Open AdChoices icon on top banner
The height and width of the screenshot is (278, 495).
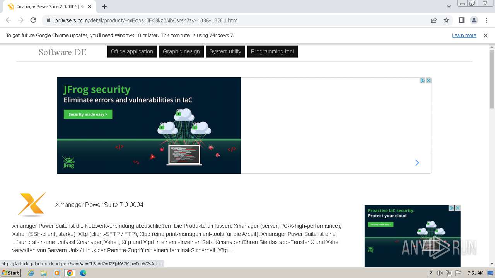tap(423, 80)
